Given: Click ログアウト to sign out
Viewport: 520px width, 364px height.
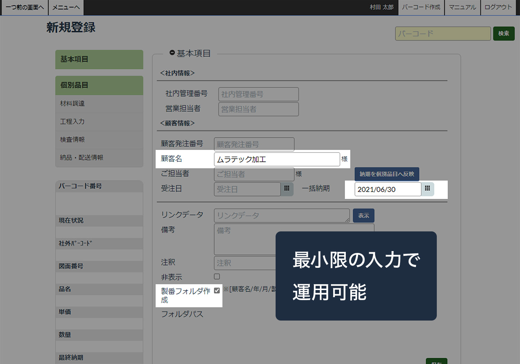Looking at the screenshot, I should [x=498, y=7].
